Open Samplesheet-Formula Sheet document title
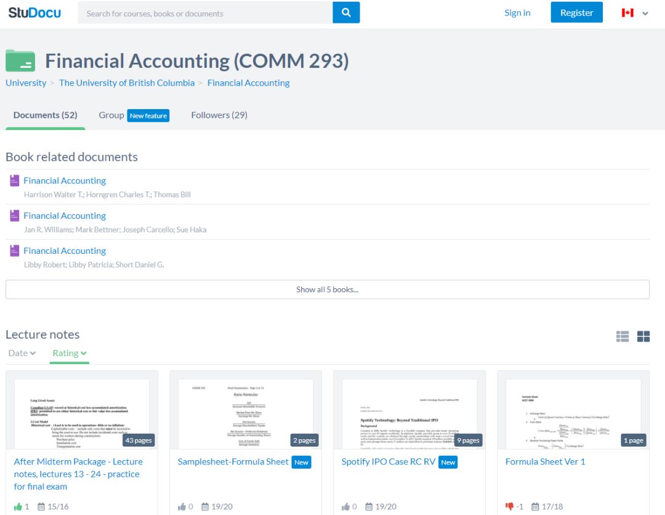665x515 pixels. tap(233, 461)
